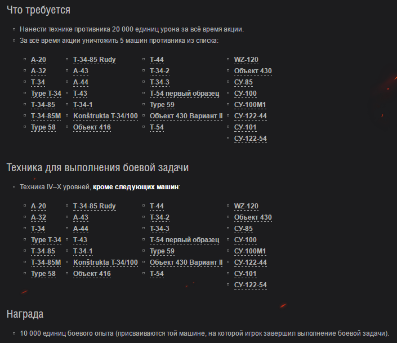The image size is (397, 343).
Task: Click Объект 430 Вариант II in excluded list
Action: 186,262
